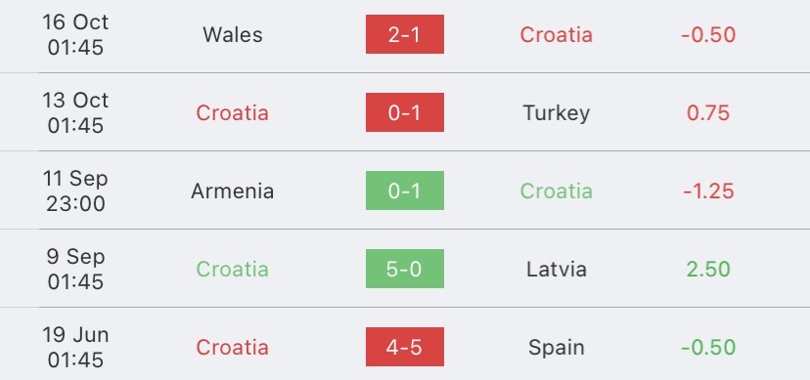This screenshot has height=380, width=810.
Task: Click the Armenia team name
Action: [x=232, y=191]
